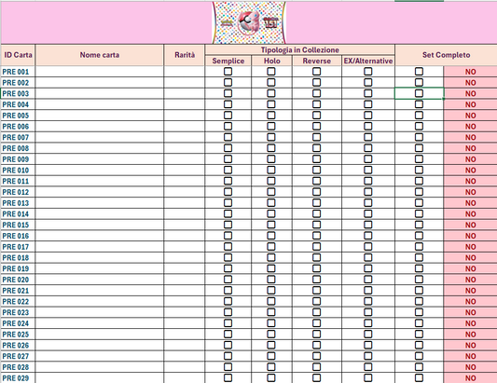Screen dimensions: 497x383
Task: Select the PRE 006 ID cell
Action: (x=18, y=127)
